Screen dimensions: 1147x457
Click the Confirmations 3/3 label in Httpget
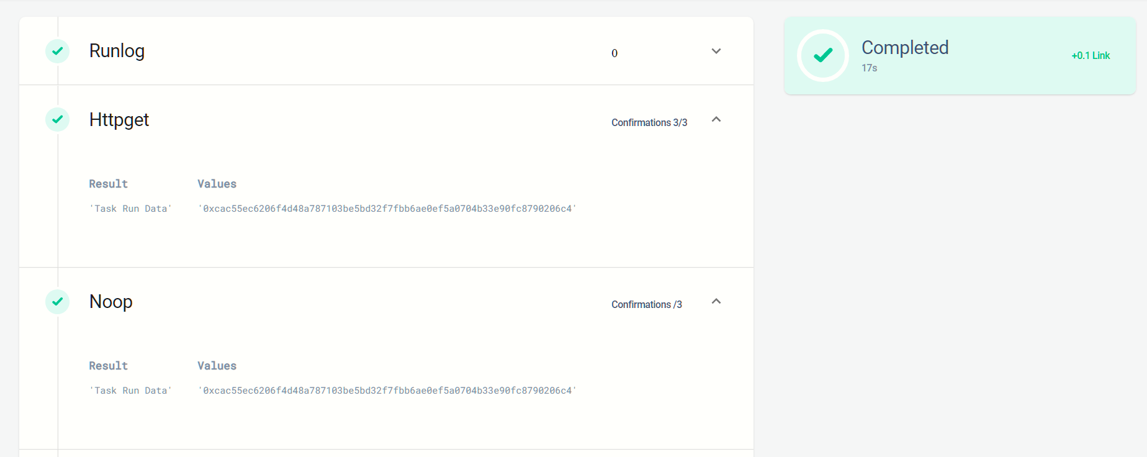(649, 123)
